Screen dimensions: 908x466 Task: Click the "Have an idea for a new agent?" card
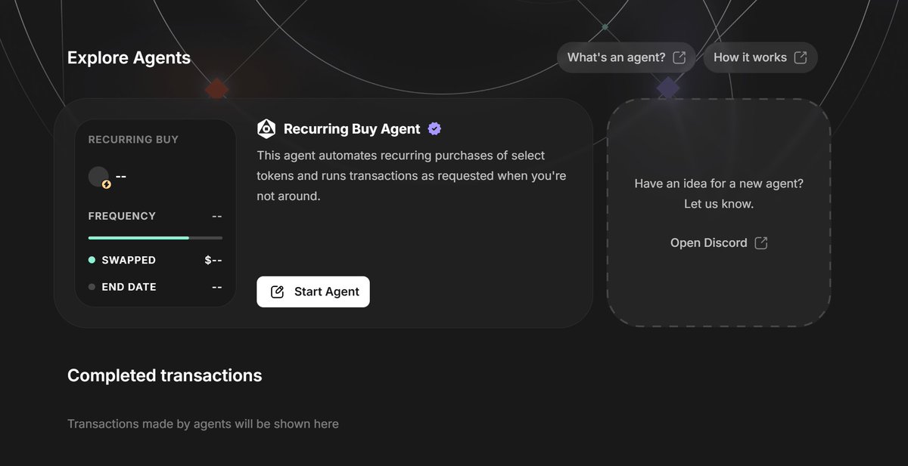[x=719, y=213]
